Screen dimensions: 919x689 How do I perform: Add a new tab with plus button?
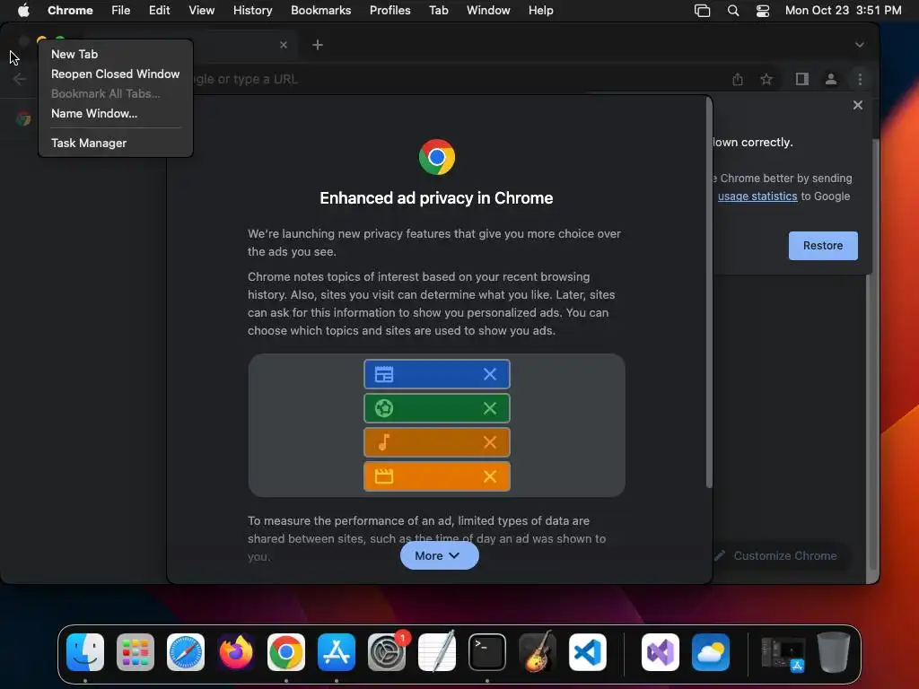[318, 45]
